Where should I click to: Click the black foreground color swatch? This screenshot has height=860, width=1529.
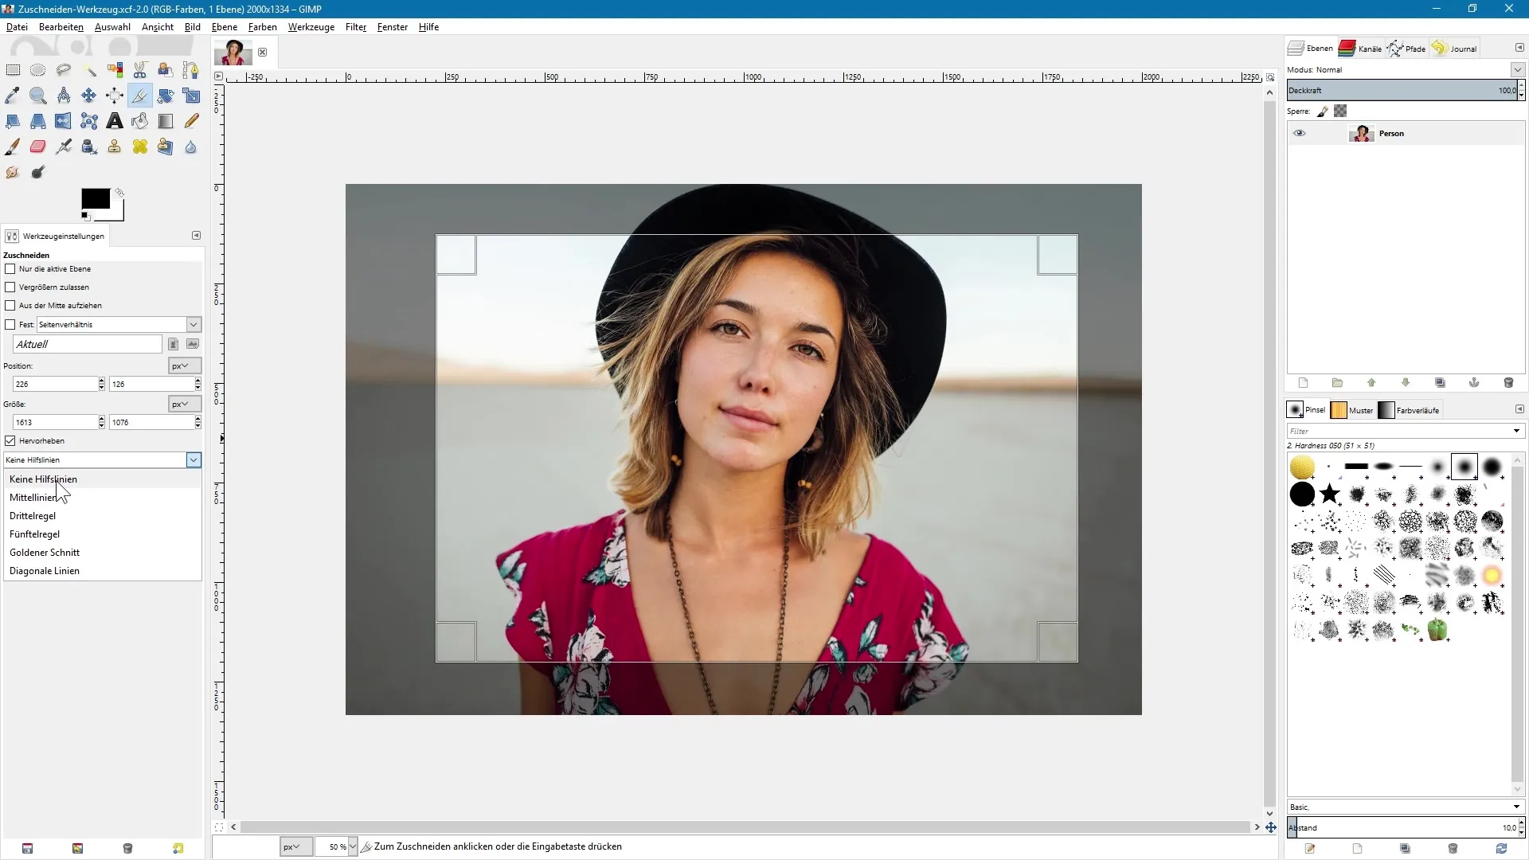pyautogui.click(x=95, y=199)
